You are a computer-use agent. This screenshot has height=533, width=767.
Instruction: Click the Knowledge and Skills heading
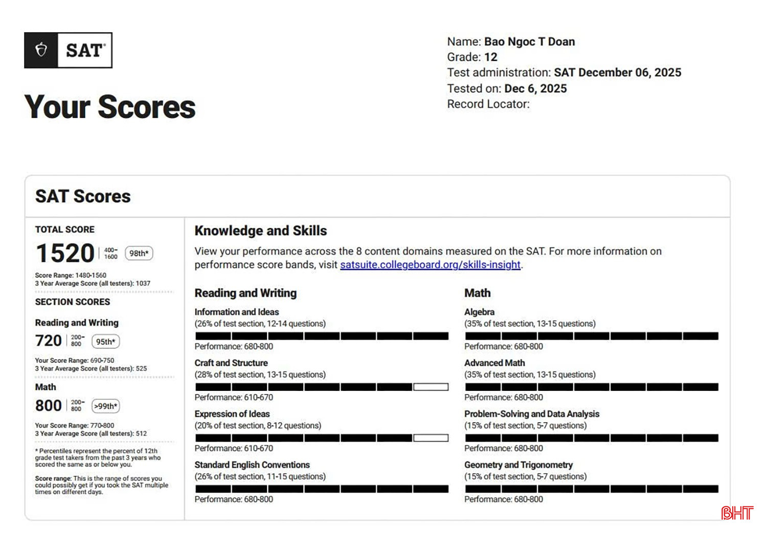pos(260,230)
